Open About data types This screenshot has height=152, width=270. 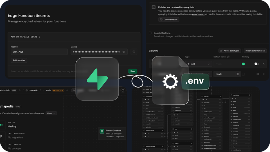click(229, 51)
